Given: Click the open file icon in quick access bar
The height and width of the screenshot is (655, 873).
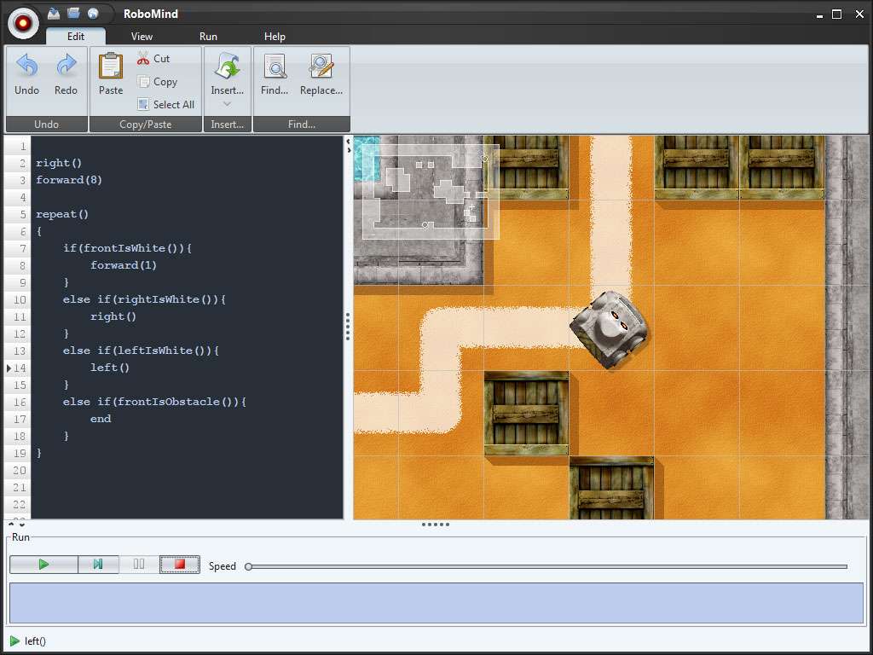Looking at the screenshot, I should 73,13.
